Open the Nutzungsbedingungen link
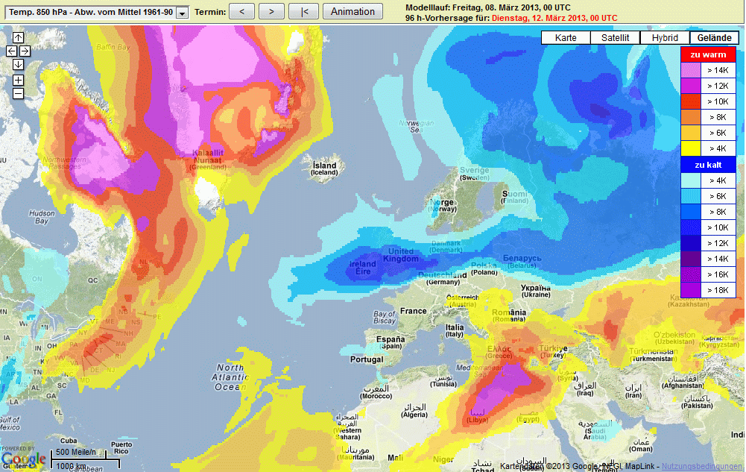 (x=702, y=467)
